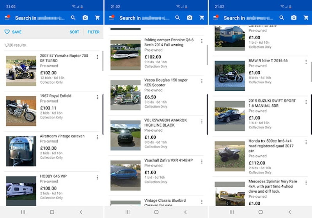Open Honda trx quad bike thumbnail

pos(230,156)
